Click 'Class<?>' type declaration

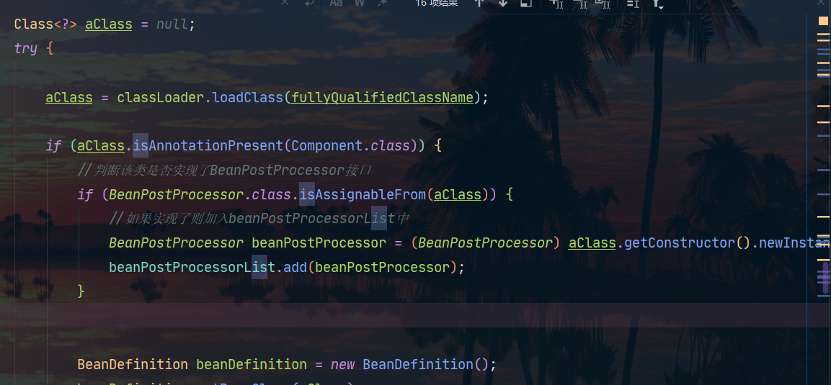point(45,24)
